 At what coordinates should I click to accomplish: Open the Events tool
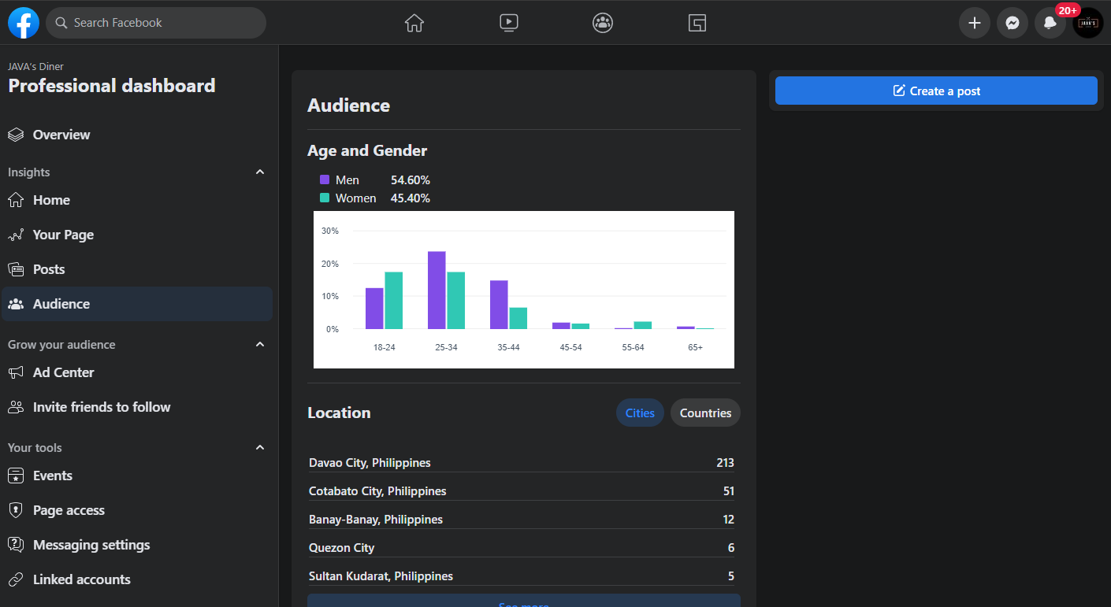(x=136, y=476)
